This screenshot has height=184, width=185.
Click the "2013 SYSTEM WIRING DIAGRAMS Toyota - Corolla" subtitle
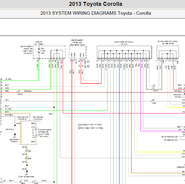point(95,13)
